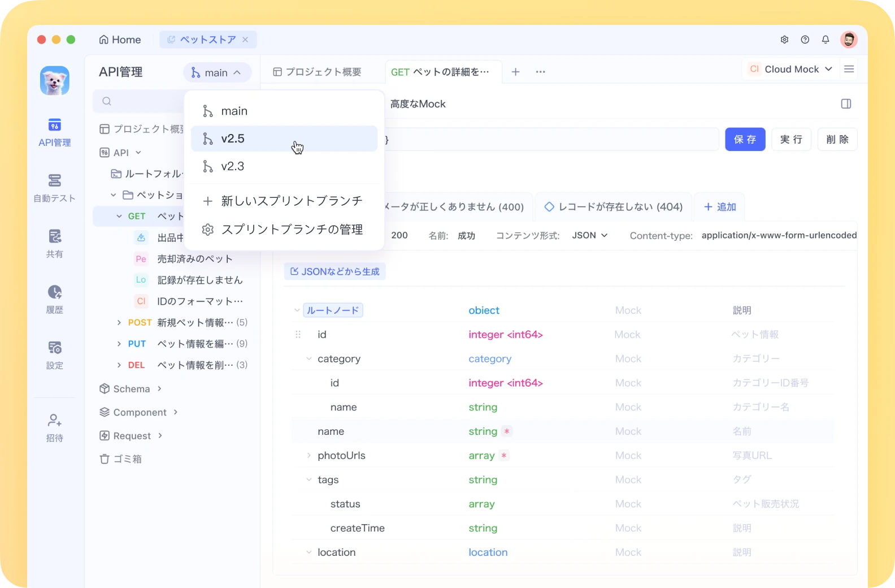Viewport: 895px width, 588px height.
Task: Open the 設定 sidebar section
Action: (x=54, y=355)
